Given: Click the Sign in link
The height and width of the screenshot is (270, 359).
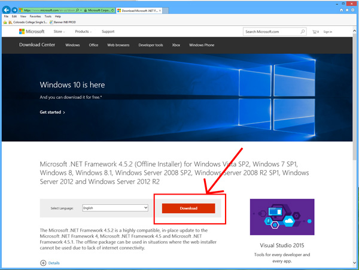Looking at the screenshot, I should coord(328,32).
